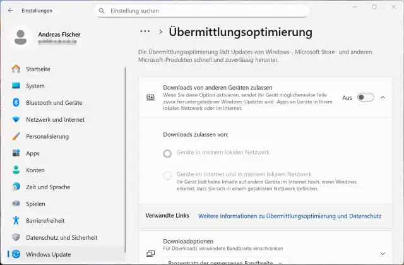Image resolution: width=404 pixels, height=265 pixels.
Task: Go to Netzwerk und Internet
Action: pos(66,119)
